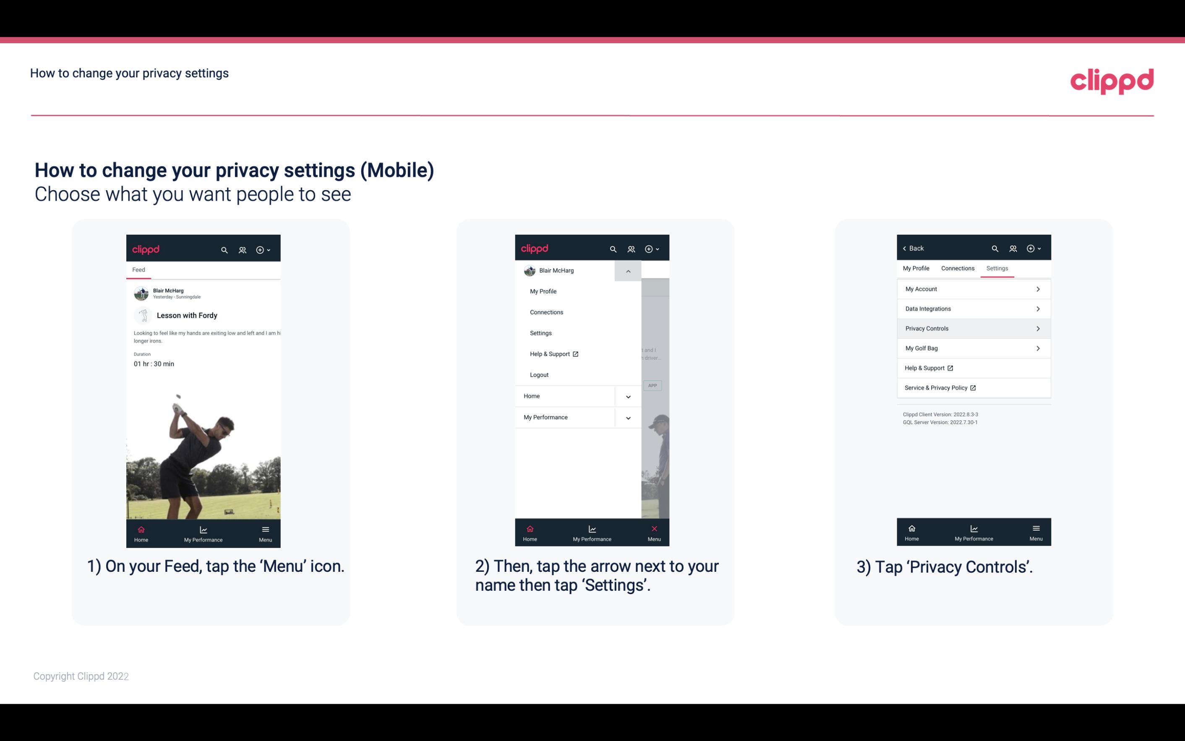Open Privacy Controls settings option
This screenshot has width=1185, height=741.
click(973, 328)
